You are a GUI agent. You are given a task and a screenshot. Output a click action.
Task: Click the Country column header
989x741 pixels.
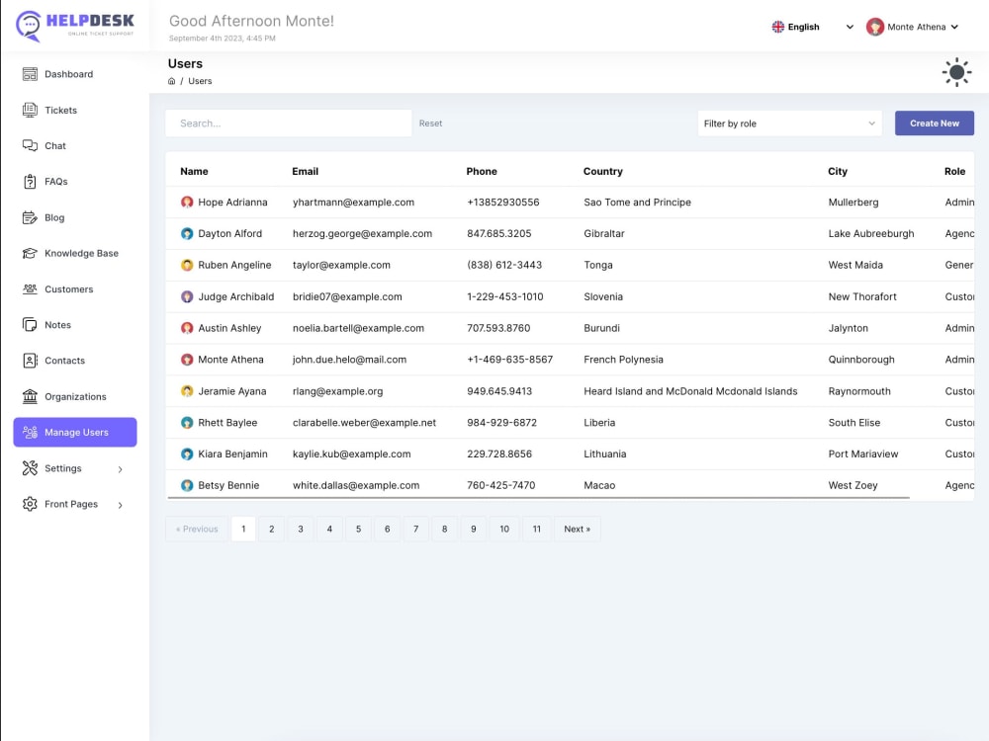coord(602,171)
